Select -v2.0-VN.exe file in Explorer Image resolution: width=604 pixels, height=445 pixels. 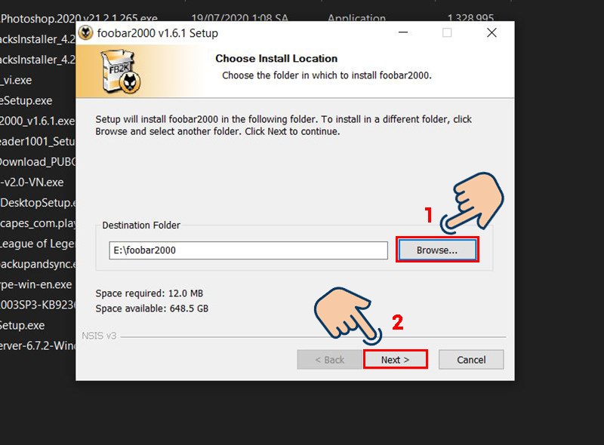coord(32,182)
